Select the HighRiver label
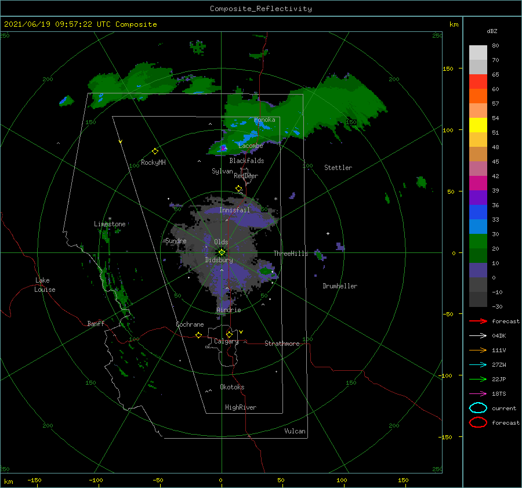Screen dimensions: 522x488 (x=241, y=407)
